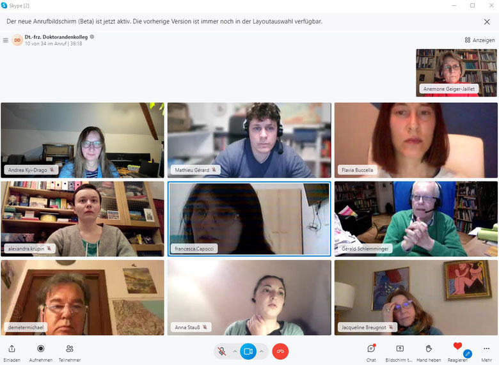Expand microphone options chevron
The width and height of the screenshot is (499, 365).
click(x=235, y=352)
